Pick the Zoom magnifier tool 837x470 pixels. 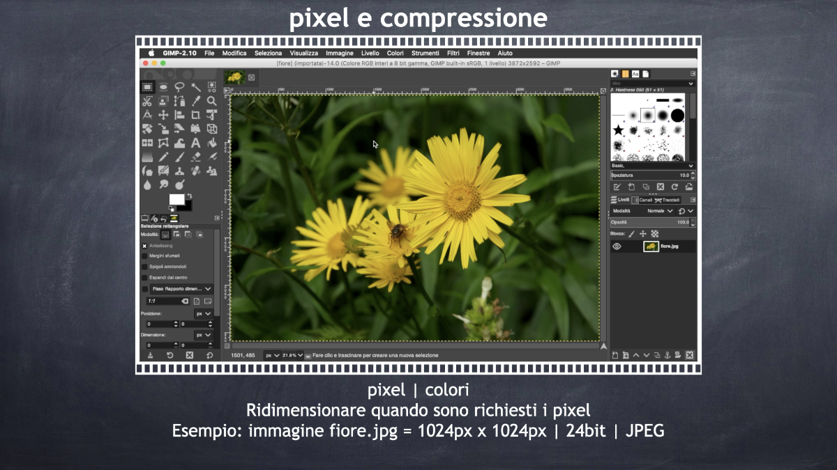click(211, 101)
